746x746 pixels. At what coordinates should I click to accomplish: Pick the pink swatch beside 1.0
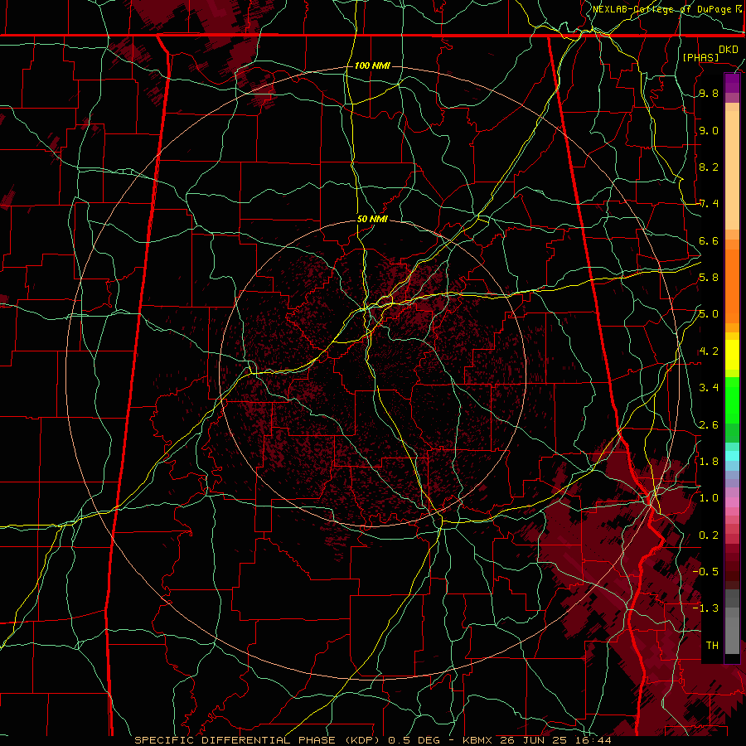coord(732,502)
